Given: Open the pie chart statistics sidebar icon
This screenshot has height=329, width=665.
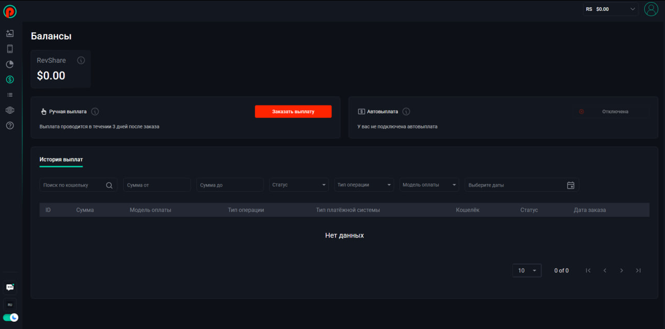Looking at the screenshot, I should click(x=10, y=64).
